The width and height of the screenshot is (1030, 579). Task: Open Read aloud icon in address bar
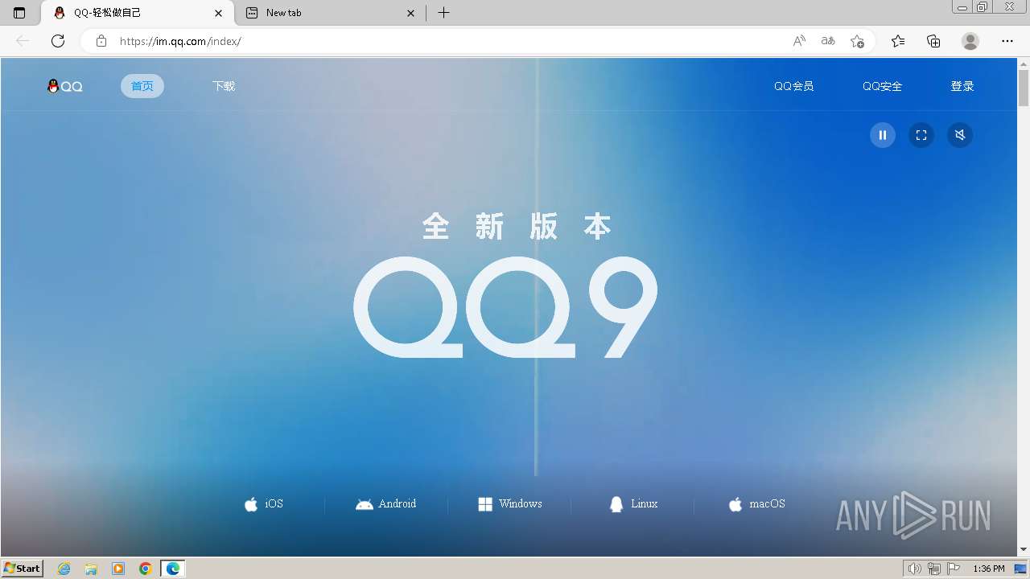click(799, 41)
